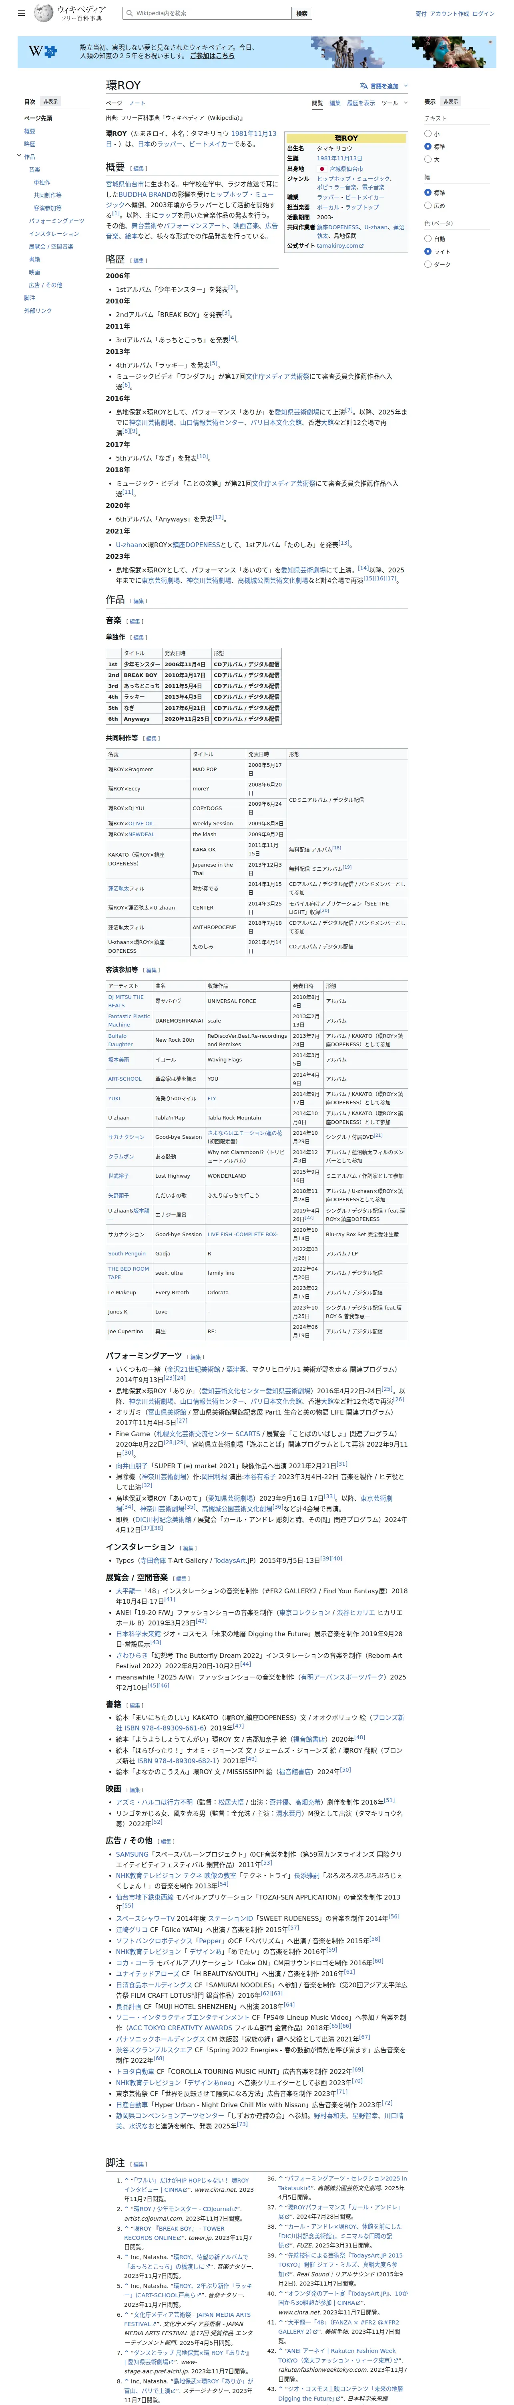Select 標準 width option

click(x=428, y=192)
